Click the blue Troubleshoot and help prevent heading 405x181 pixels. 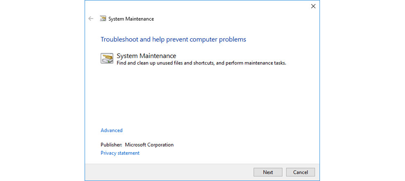click(173, 39)
